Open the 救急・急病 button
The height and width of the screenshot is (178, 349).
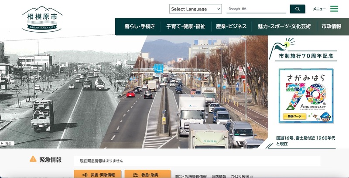(x=148, y=175)
